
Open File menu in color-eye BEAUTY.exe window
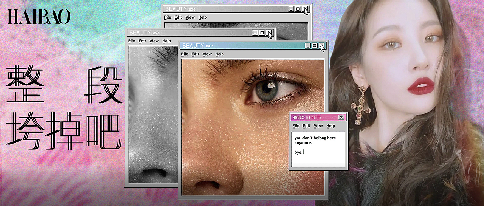(185, 54)
